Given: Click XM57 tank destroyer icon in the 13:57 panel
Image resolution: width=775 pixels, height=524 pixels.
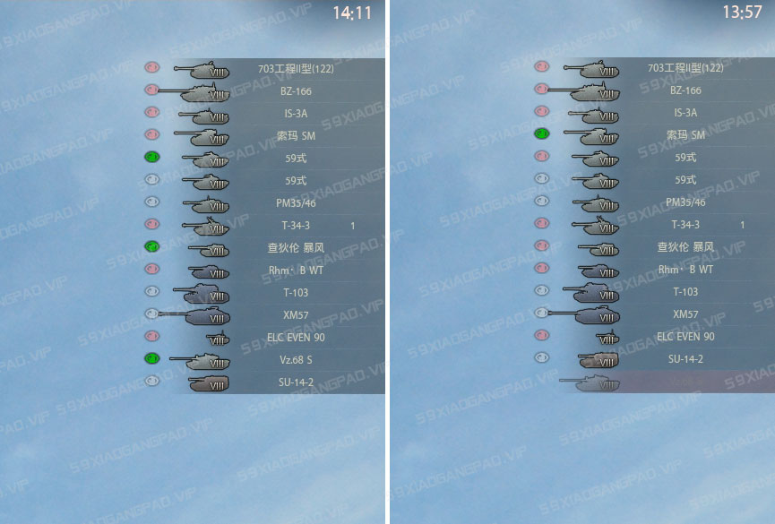Looking at the screenshot, I should [x=584, y=315].
